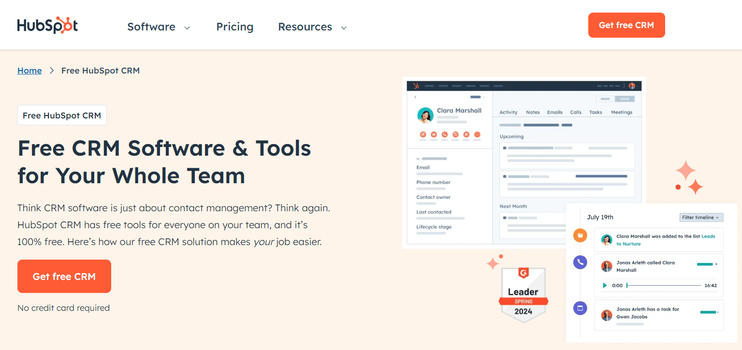Click the purple task icon next to Gwen Jacobs entry
Viewport: 742px width, 350px height.
[580, 308]
